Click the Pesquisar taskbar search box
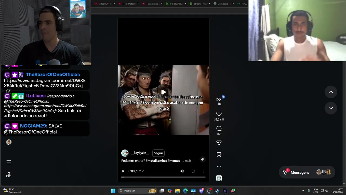This screenshot has height=195, width=346. coord(138,191)
